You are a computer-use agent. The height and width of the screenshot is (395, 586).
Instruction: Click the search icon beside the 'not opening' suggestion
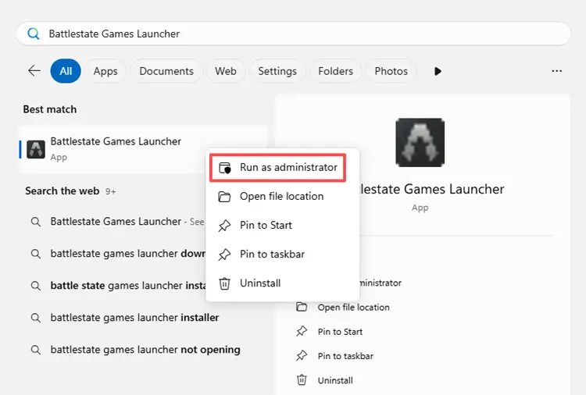click(x=35, y=350)
